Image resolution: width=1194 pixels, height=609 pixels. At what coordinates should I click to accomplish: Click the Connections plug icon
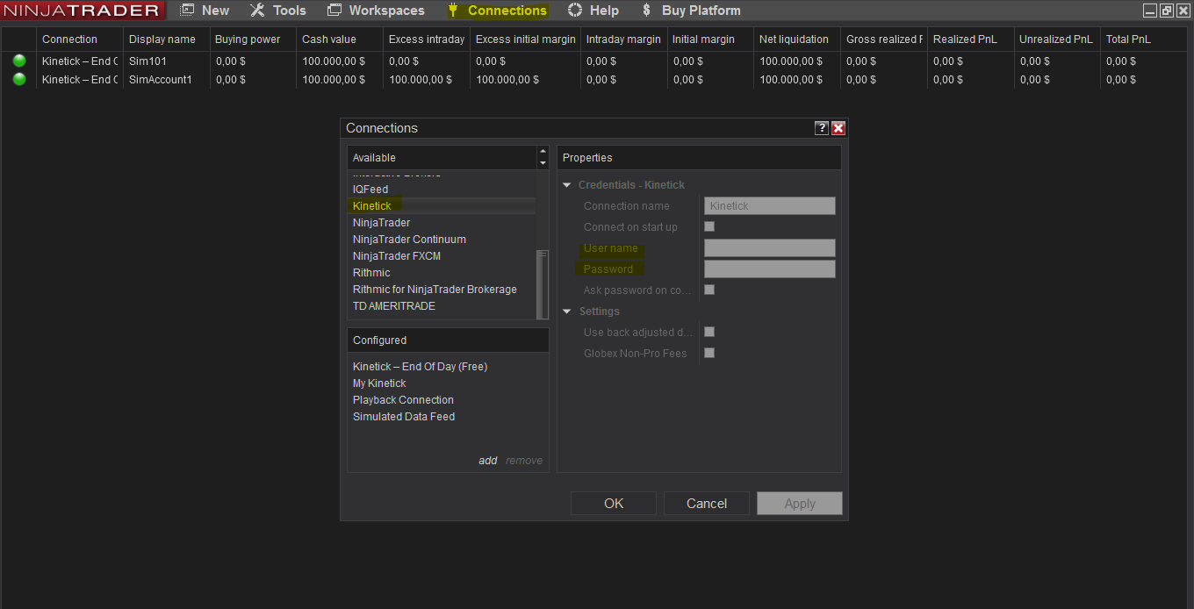click(453, 11)
